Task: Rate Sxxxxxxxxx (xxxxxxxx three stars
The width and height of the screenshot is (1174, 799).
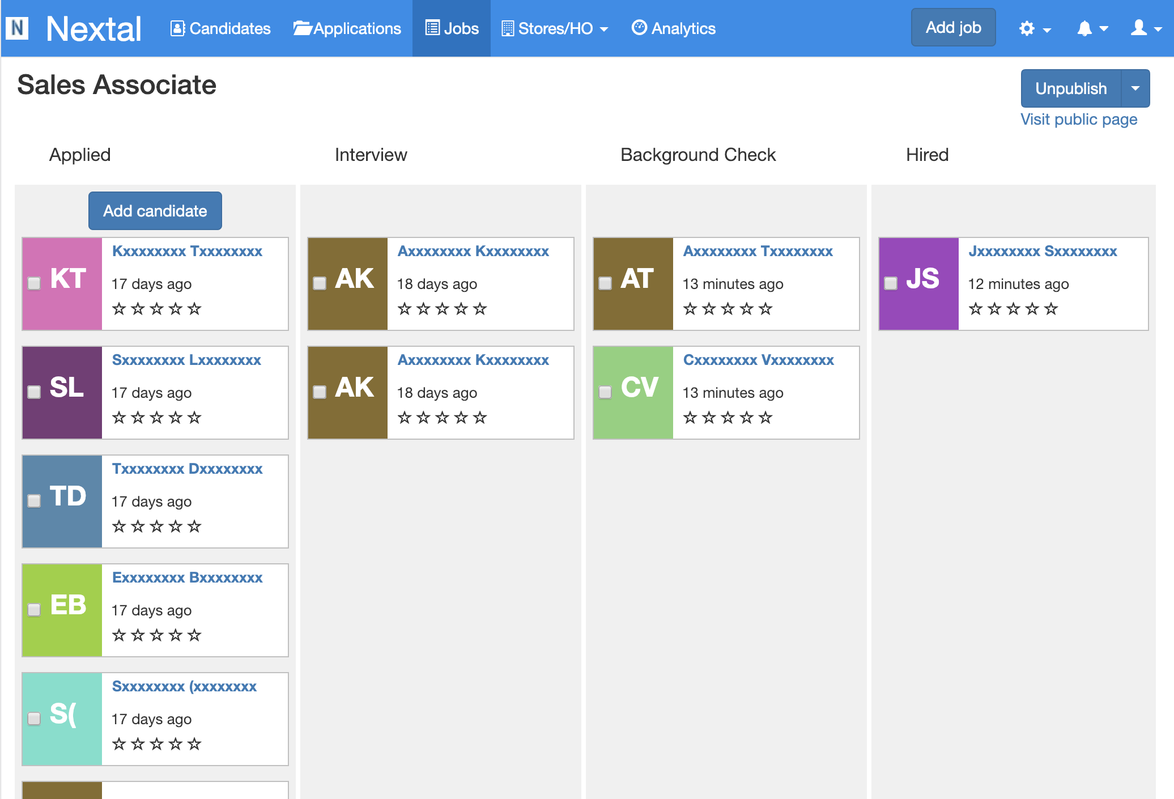Action: [157, 744]
